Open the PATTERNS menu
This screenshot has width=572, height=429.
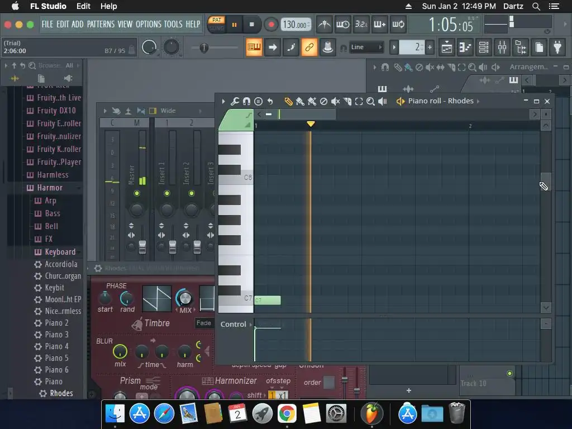pos(101,24)
